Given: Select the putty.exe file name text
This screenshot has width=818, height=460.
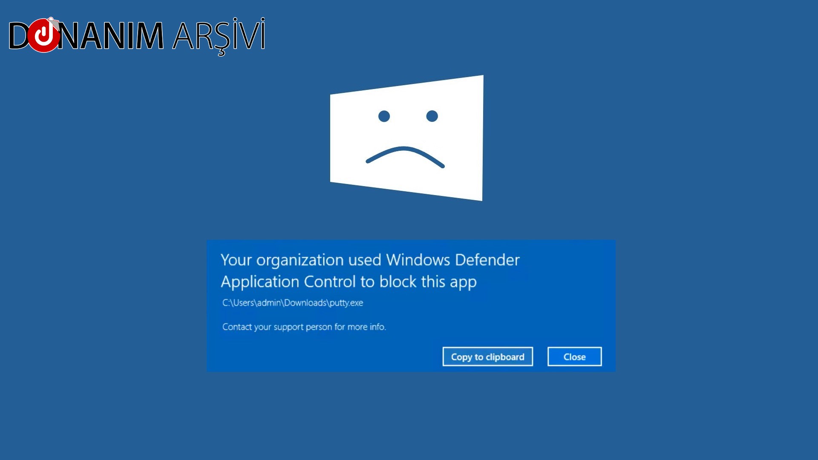Looking at the screenshot, I should (x=346, y=303).
